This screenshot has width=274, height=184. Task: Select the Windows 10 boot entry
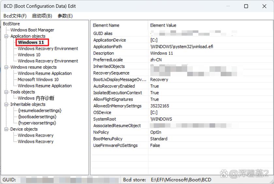[x=29, y=54]
